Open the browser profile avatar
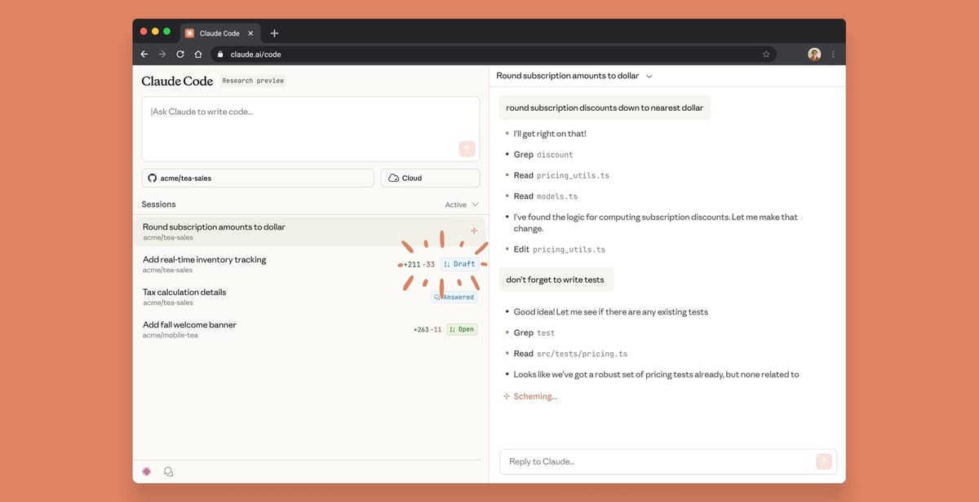This screenshot has width=979, height=502. tap(813, 55)
